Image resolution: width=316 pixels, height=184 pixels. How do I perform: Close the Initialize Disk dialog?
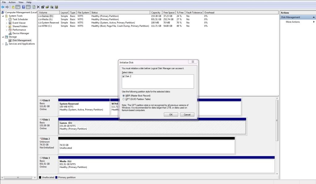193,62
